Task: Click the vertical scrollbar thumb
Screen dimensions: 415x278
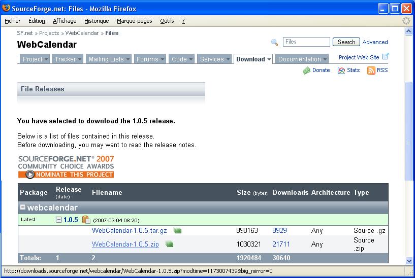Action: pos(408,131)
